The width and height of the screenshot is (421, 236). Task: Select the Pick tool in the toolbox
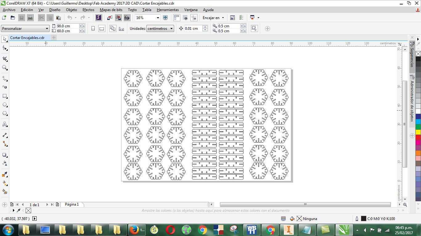(5, 39)
